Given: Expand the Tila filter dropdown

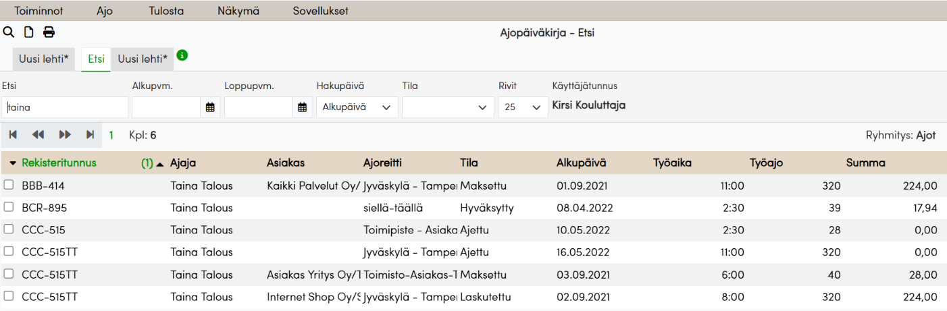Looking at the screenshot, I should pyautogui.click(x=447, y=107).
